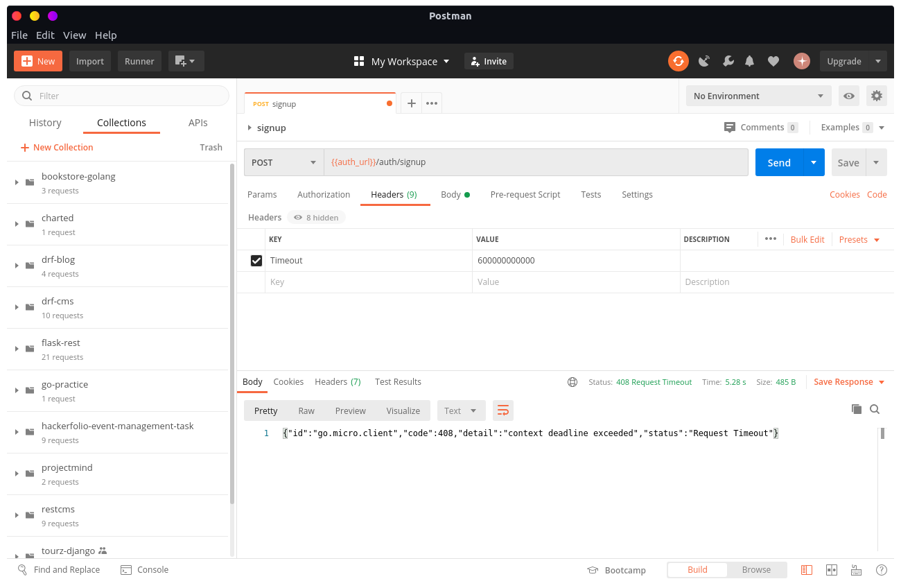Open the Help menu
The height and width of the screenshot is (588, 901).
coord(106,35)
